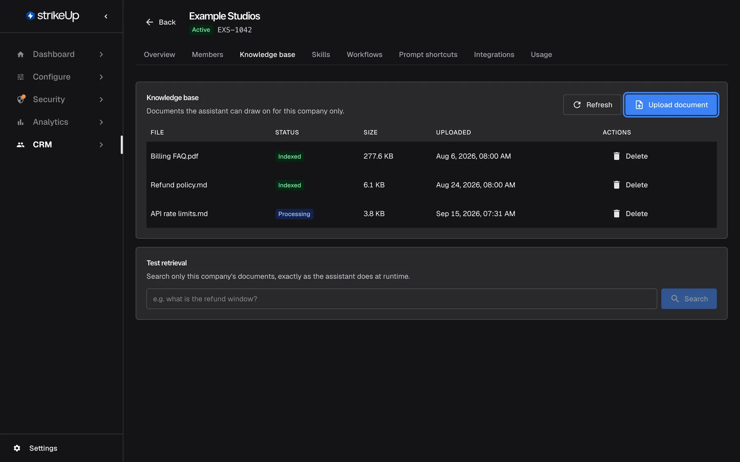Click the trash icon for Refund policy.md
The height and width of the screenshot is (462, 740).
click(616, 185)
